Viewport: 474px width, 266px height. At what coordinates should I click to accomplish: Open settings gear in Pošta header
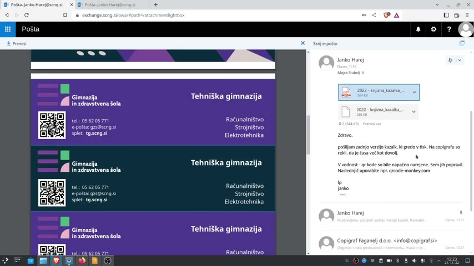click(433, 29)
